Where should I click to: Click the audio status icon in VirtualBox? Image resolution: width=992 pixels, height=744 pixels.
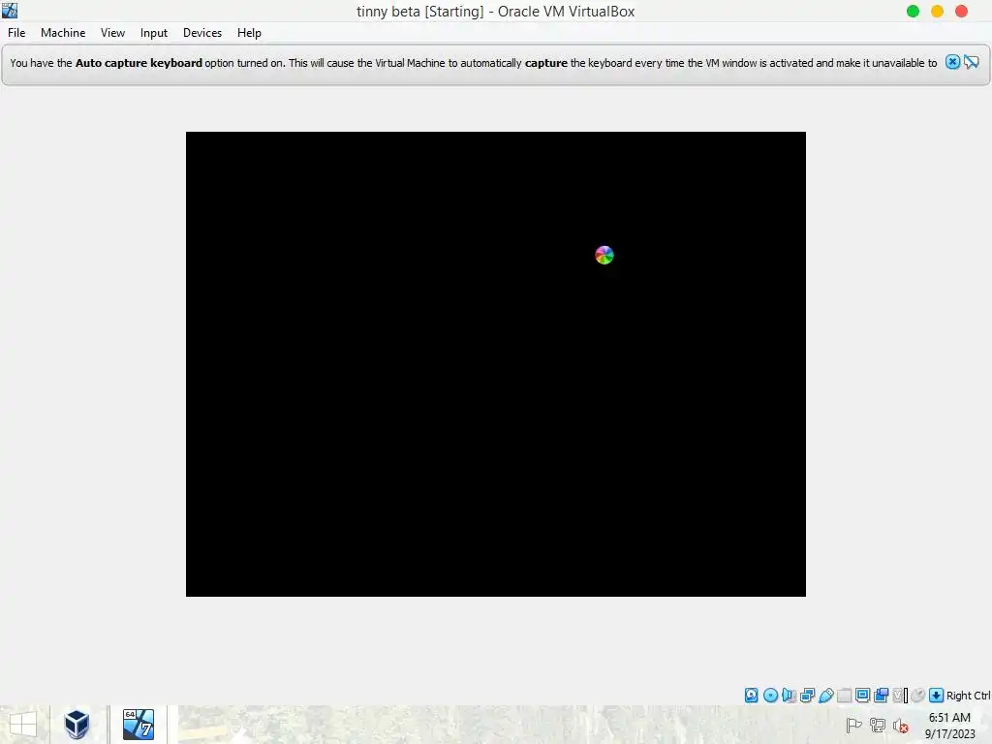(x=789, y=696)
